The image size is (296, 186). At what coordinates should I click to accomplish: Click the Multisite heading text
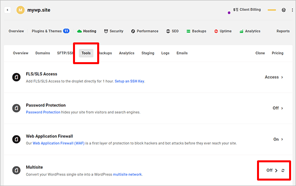(35, 167)
